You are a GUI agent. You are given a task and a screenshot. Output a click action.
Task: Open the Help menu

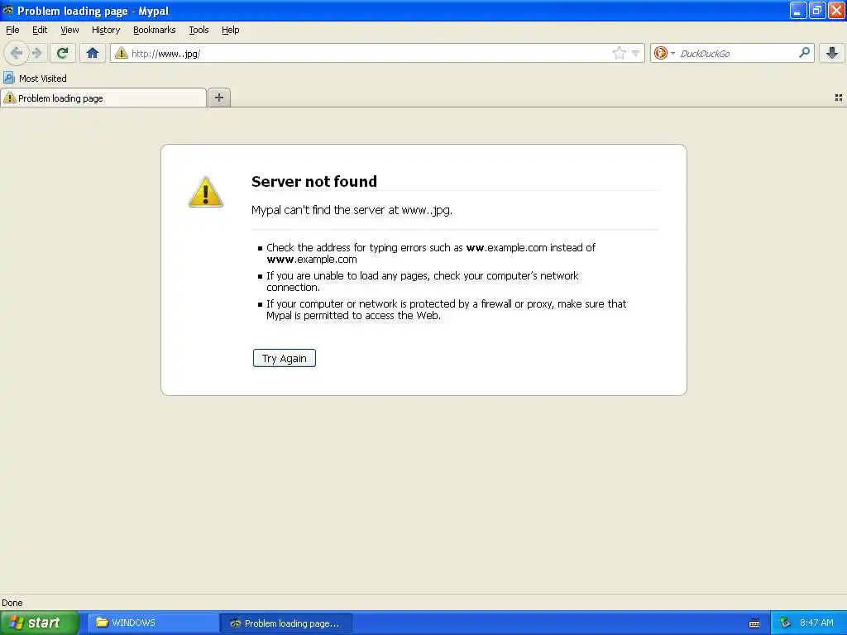click(x=230, y=30)
